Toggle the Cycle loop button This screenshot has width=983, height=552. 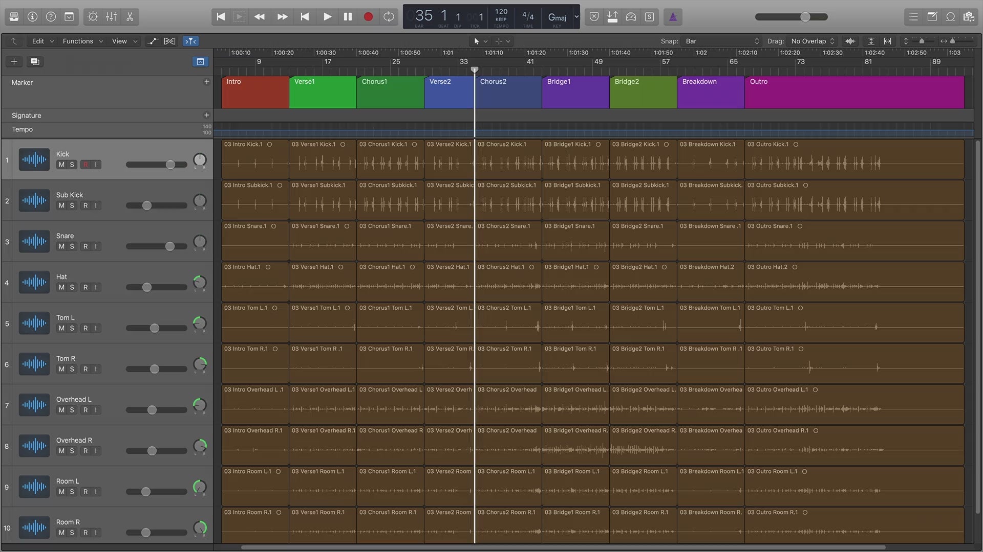(x=389, y=17)
